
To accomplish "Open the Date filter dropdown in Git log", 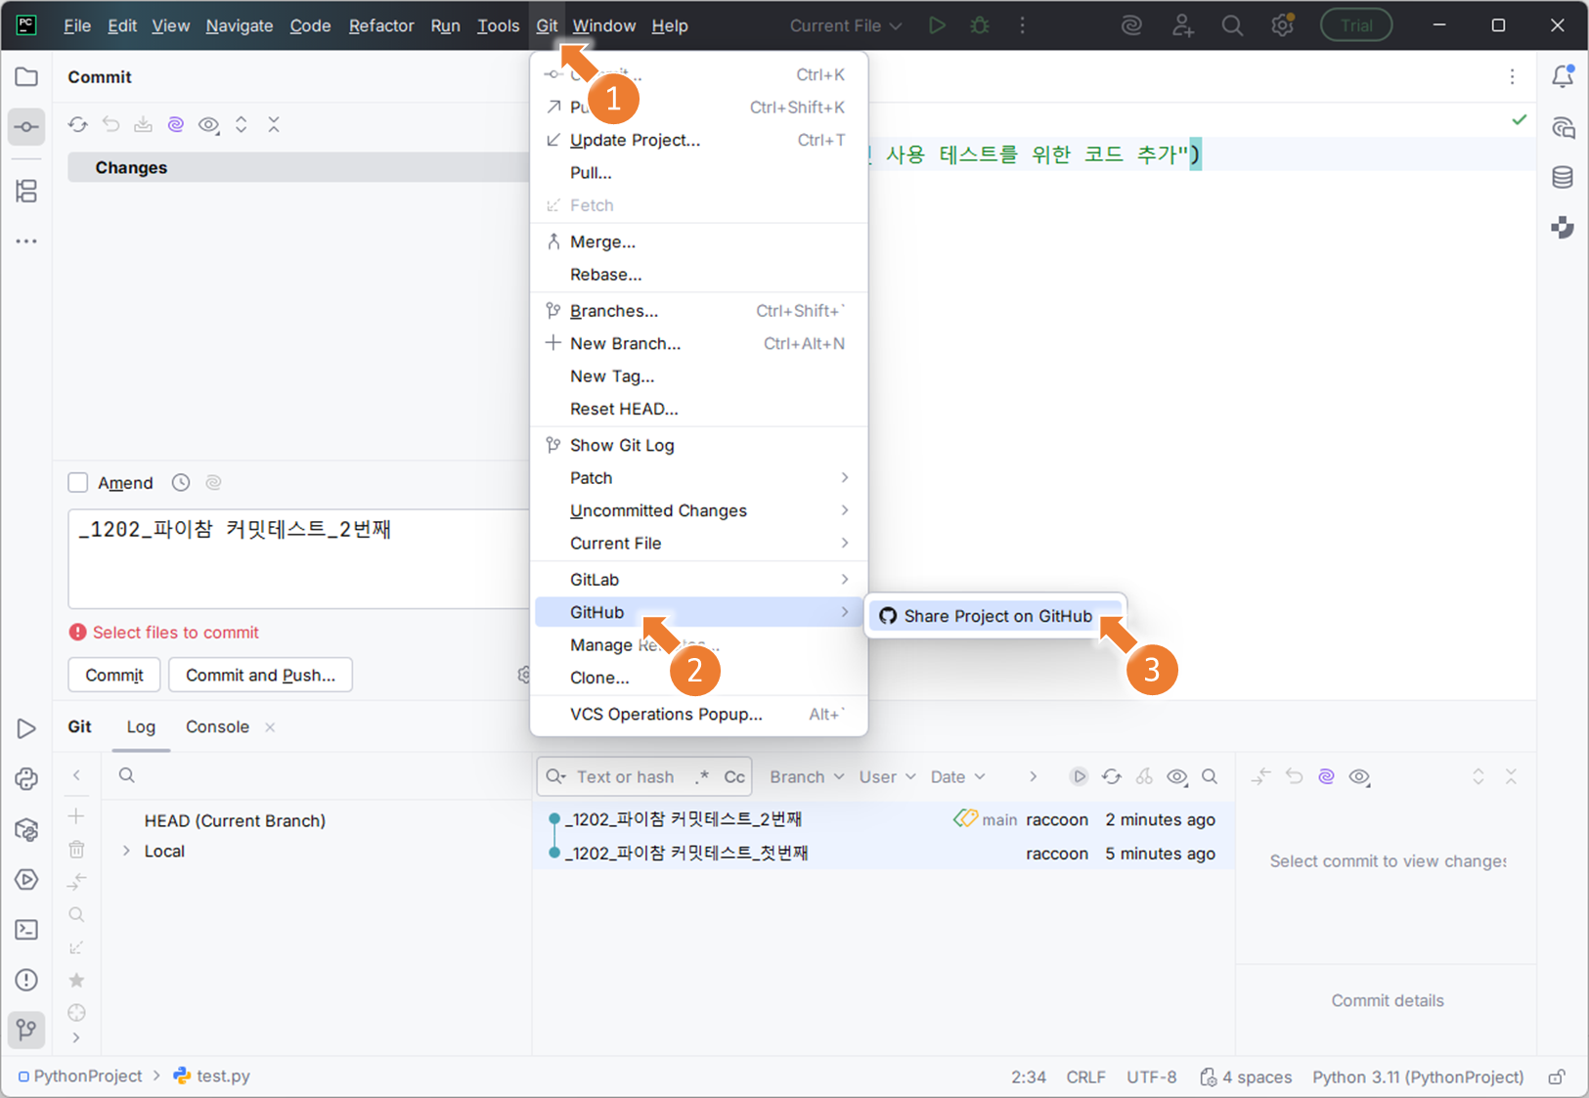I will pyautogui.click(x=957, y=776).
